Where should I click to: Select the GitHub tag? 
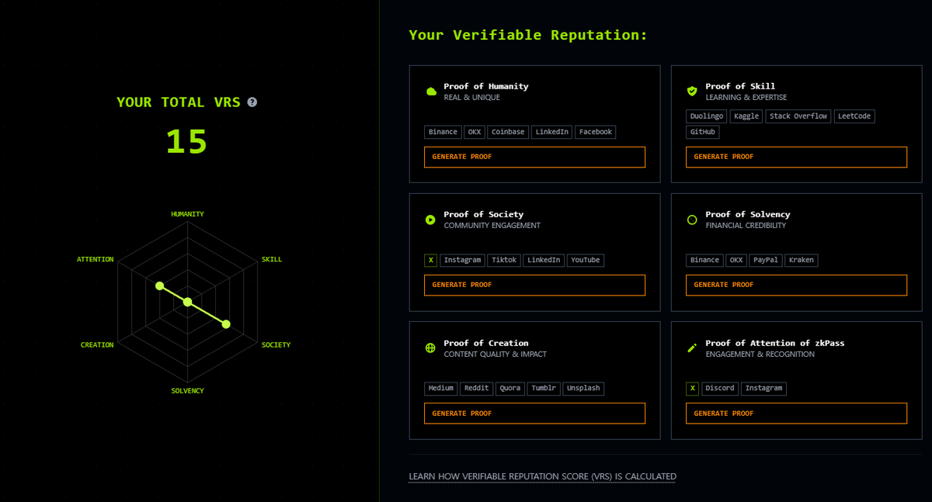[x=703, y=133]
